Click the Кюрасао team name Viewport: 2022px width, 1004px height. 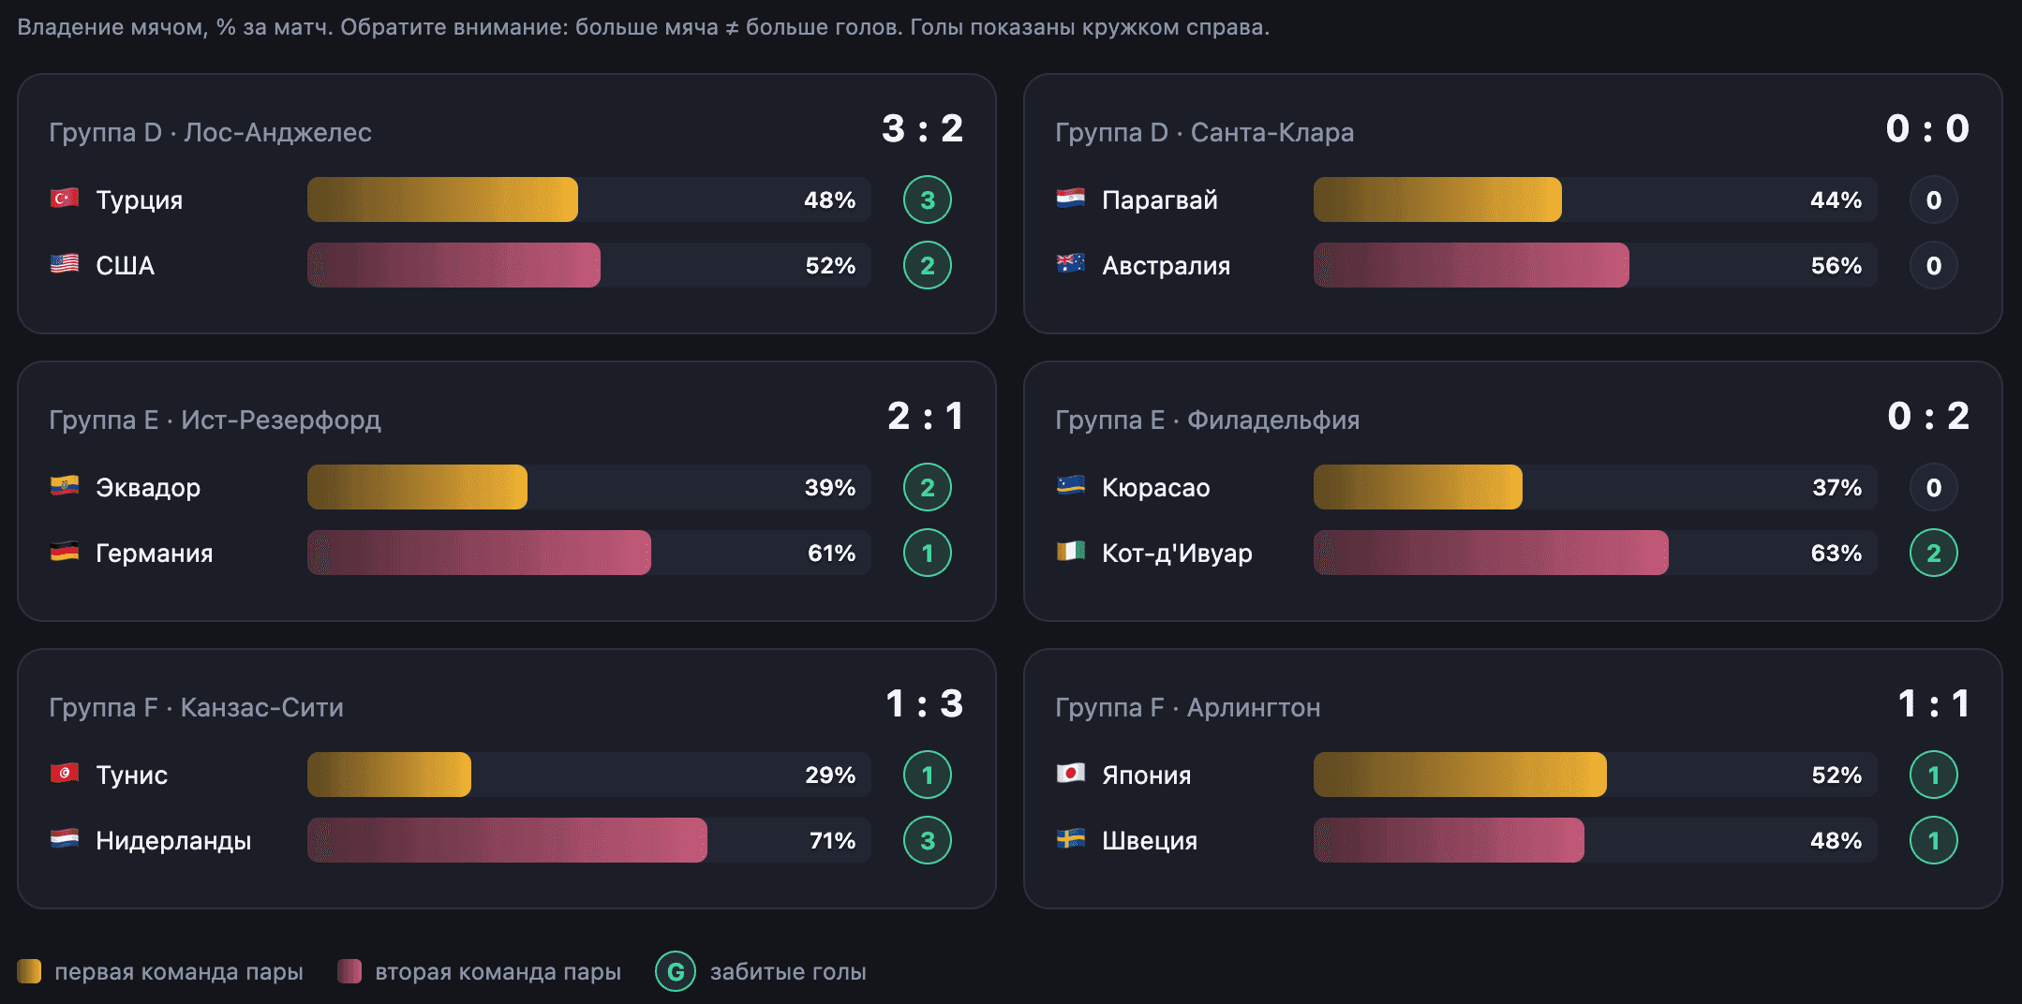click(1155, 488)
